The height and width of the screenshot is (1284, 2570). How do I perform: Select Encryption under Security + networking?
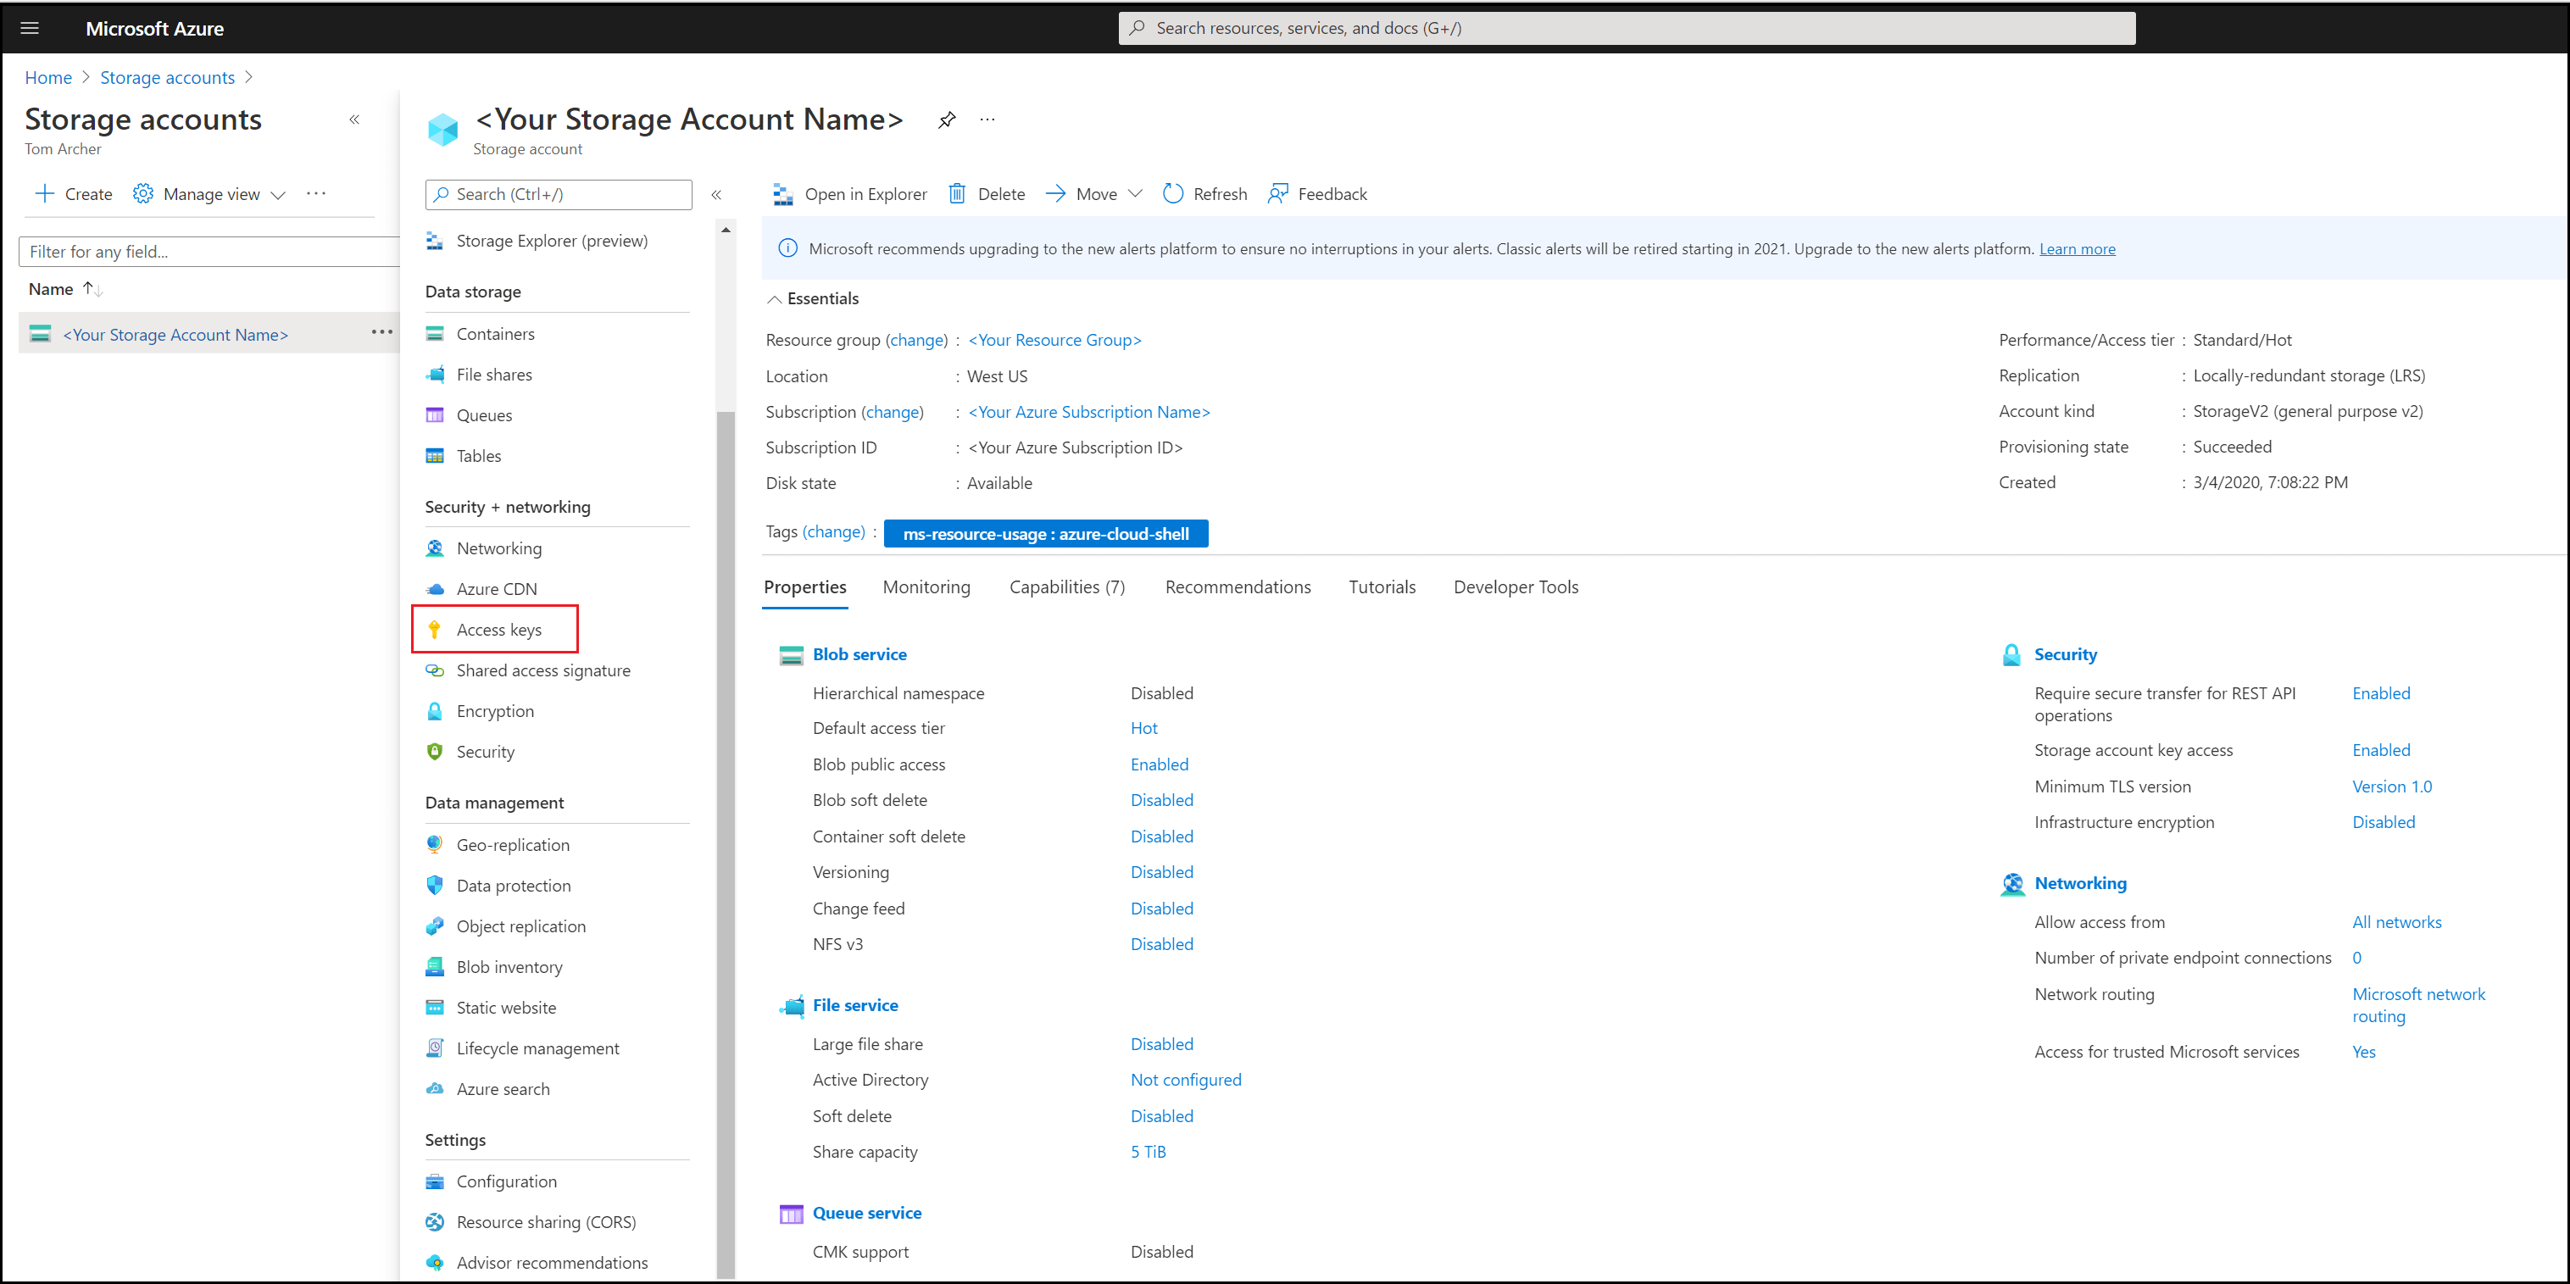coord(494,710)
